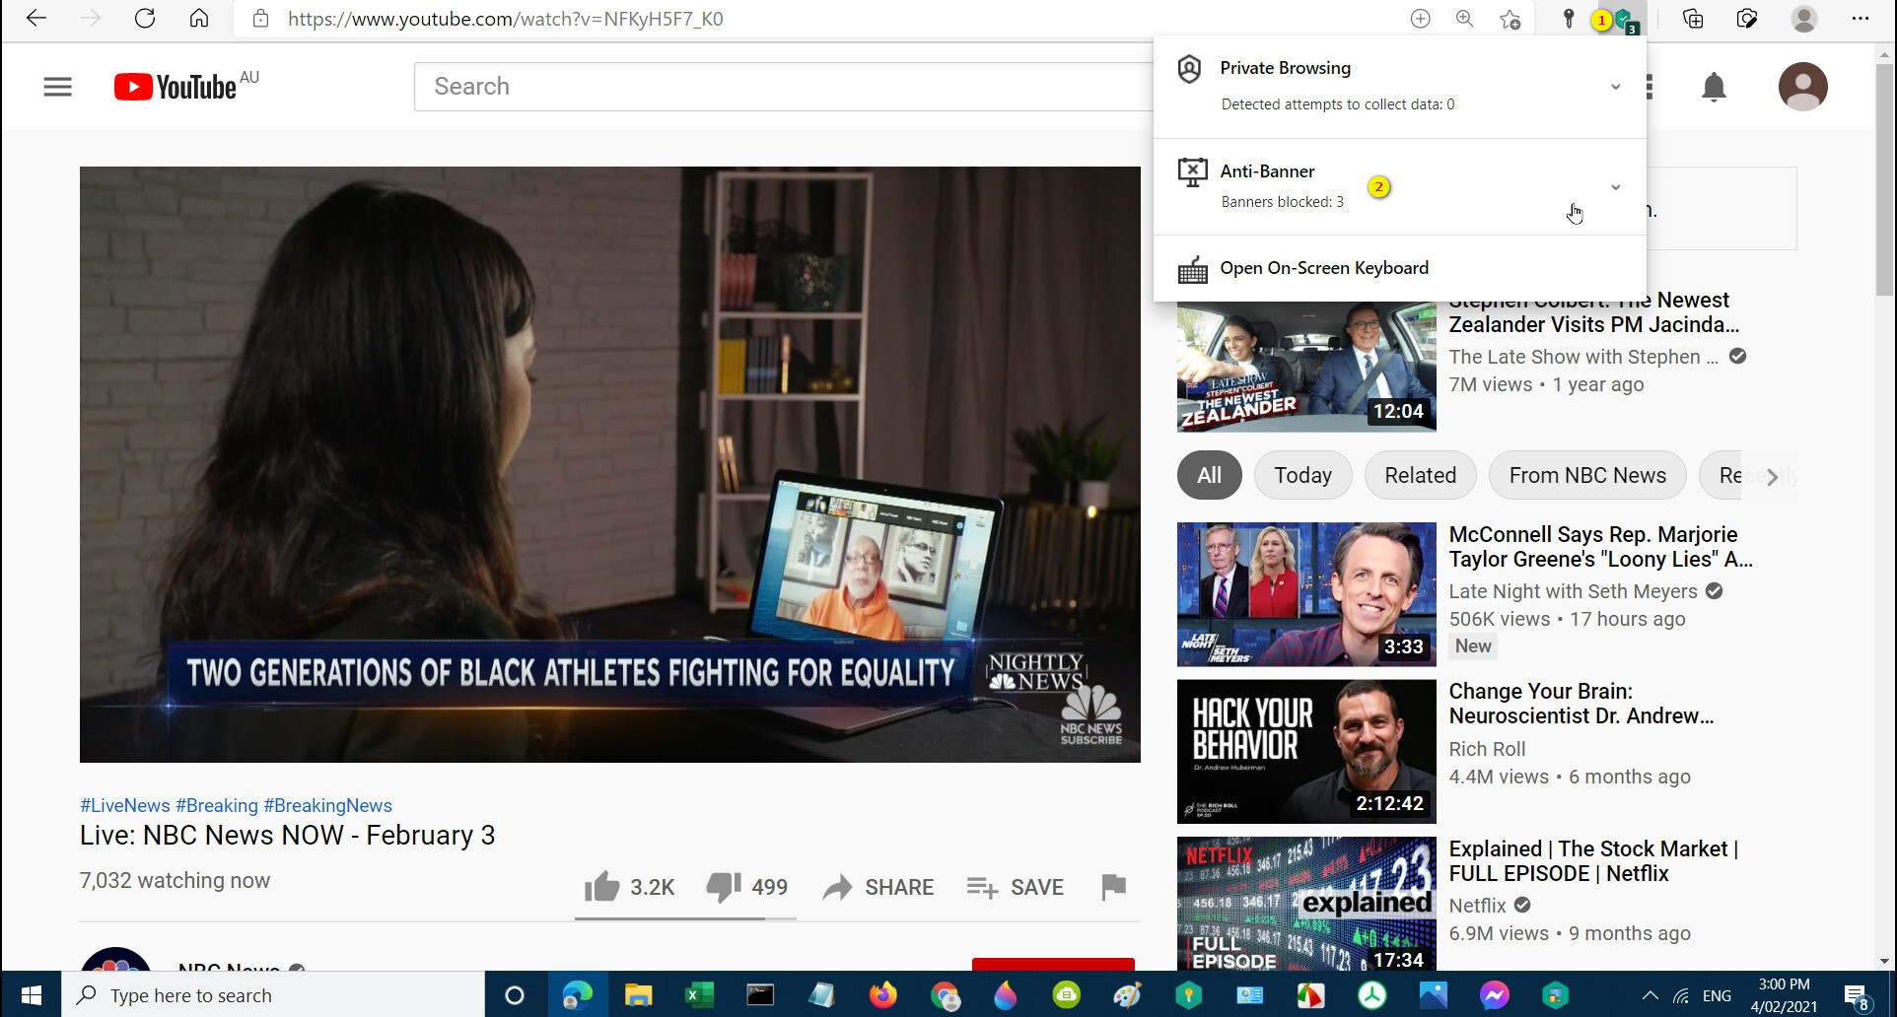Click the on-screen keyboard icon
1897x1017 pixels.
(x=1193, y=269)
